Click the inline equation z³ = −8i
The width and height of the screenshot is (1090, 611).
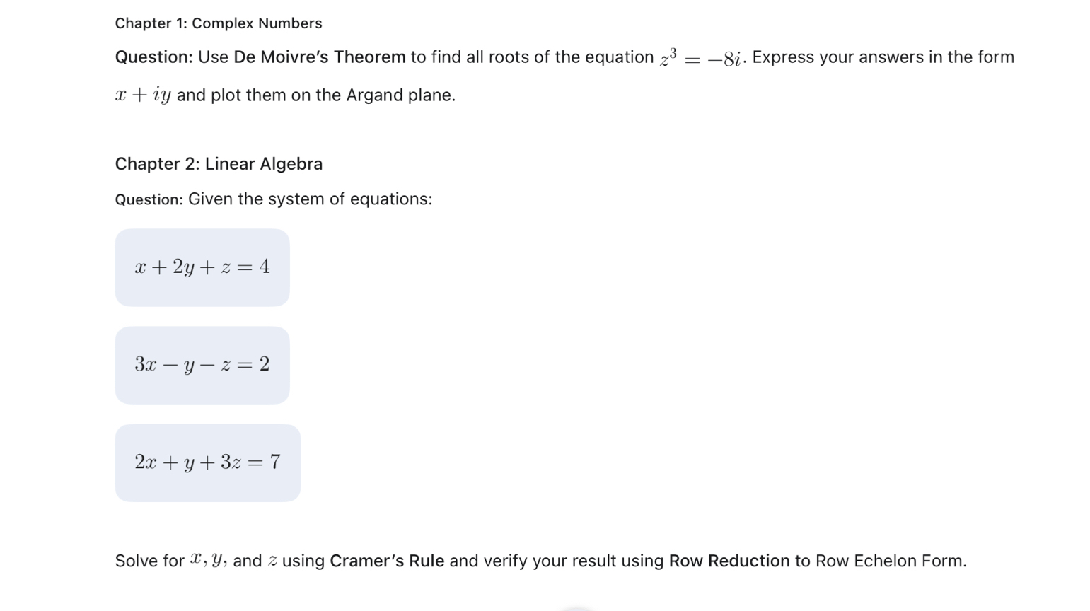[x=700, y=58]
